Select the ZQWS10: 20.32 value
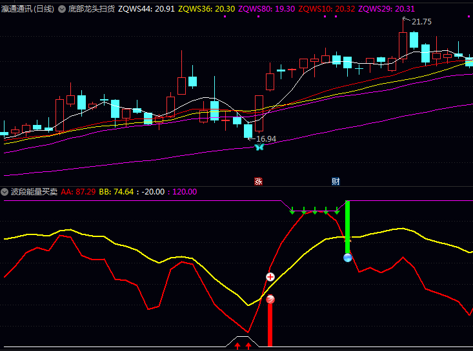The height and width of the screenshot is (351, 473). 327,9
